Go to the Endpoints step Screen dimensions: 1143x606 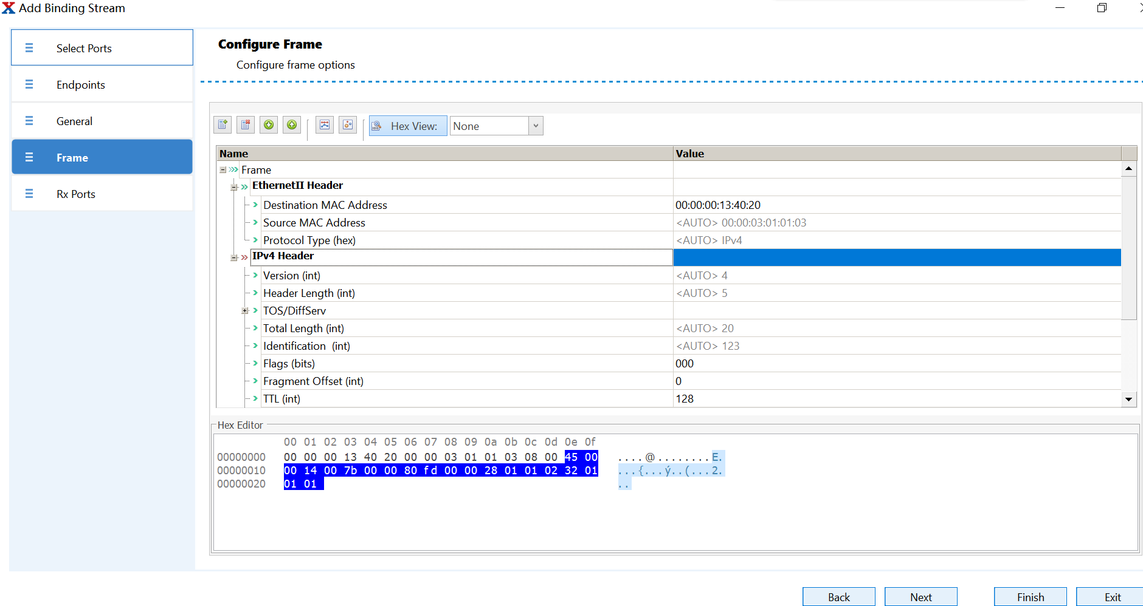(x=102, y=84)
